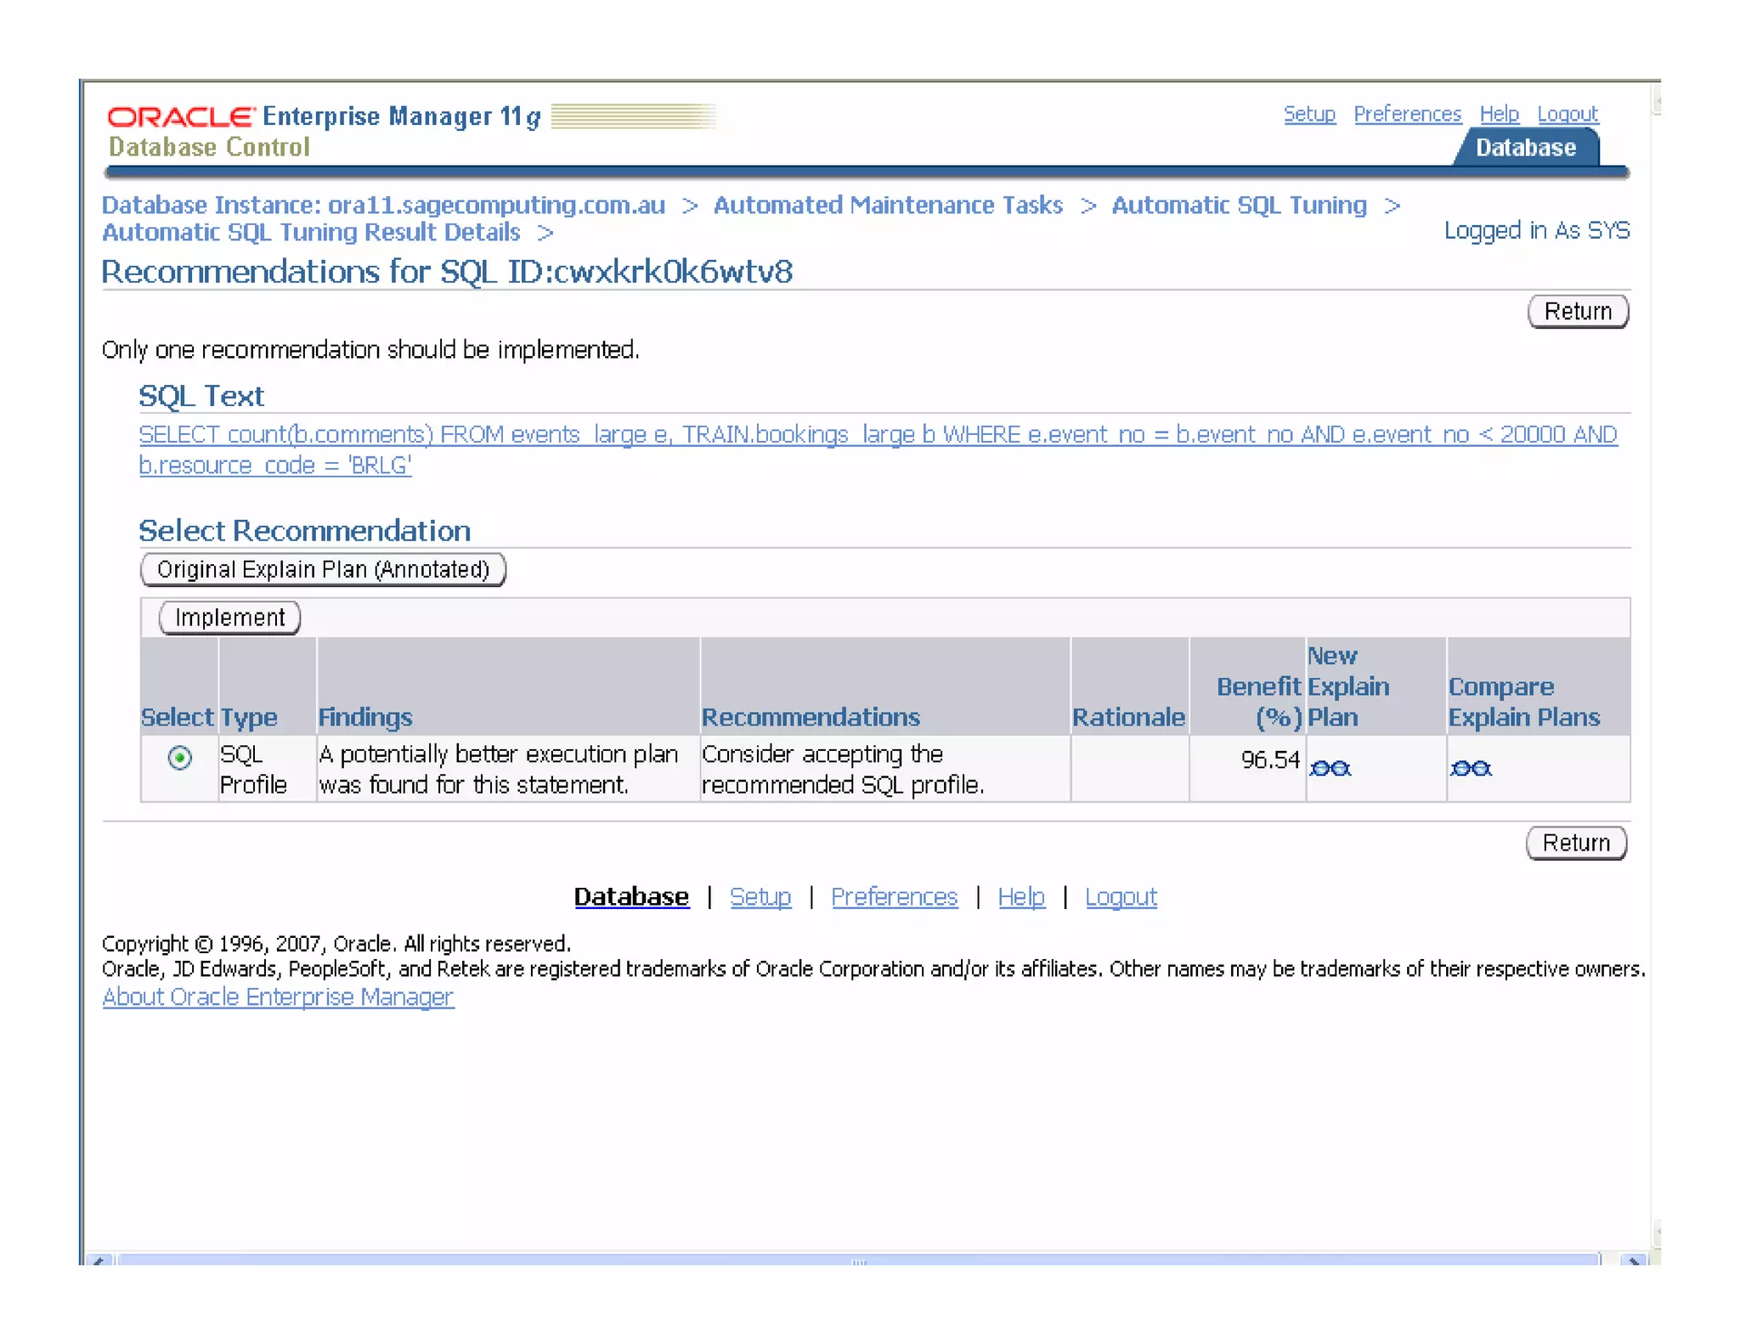Go to the Database Instance breadcrumb link
This screenshot has height=1344, width=1740.
383,206
